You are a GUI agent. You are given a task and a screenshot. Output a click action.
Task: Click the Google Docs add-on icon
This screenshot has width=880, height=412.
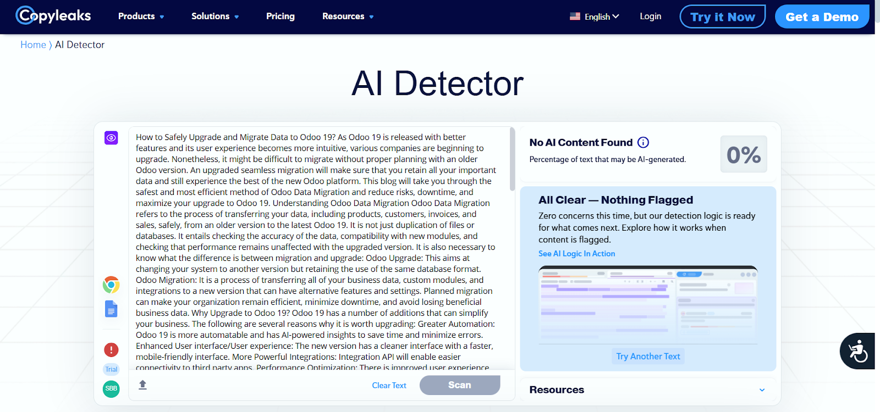pyautogui.click(x=111, y=309)
